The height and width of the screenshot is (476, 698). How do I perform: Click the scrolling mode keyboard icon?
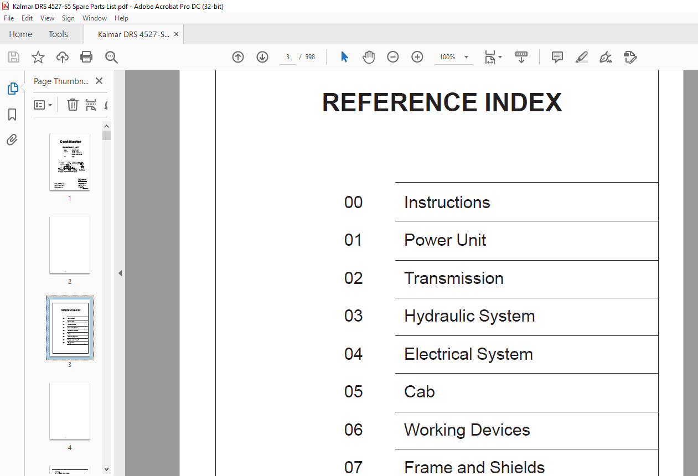point(521,57)
